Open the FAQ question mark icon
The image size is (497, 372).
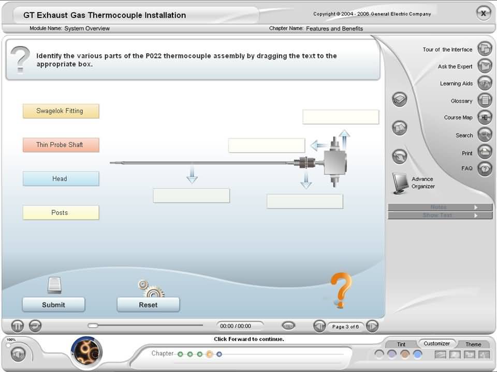tap(485, 168)
